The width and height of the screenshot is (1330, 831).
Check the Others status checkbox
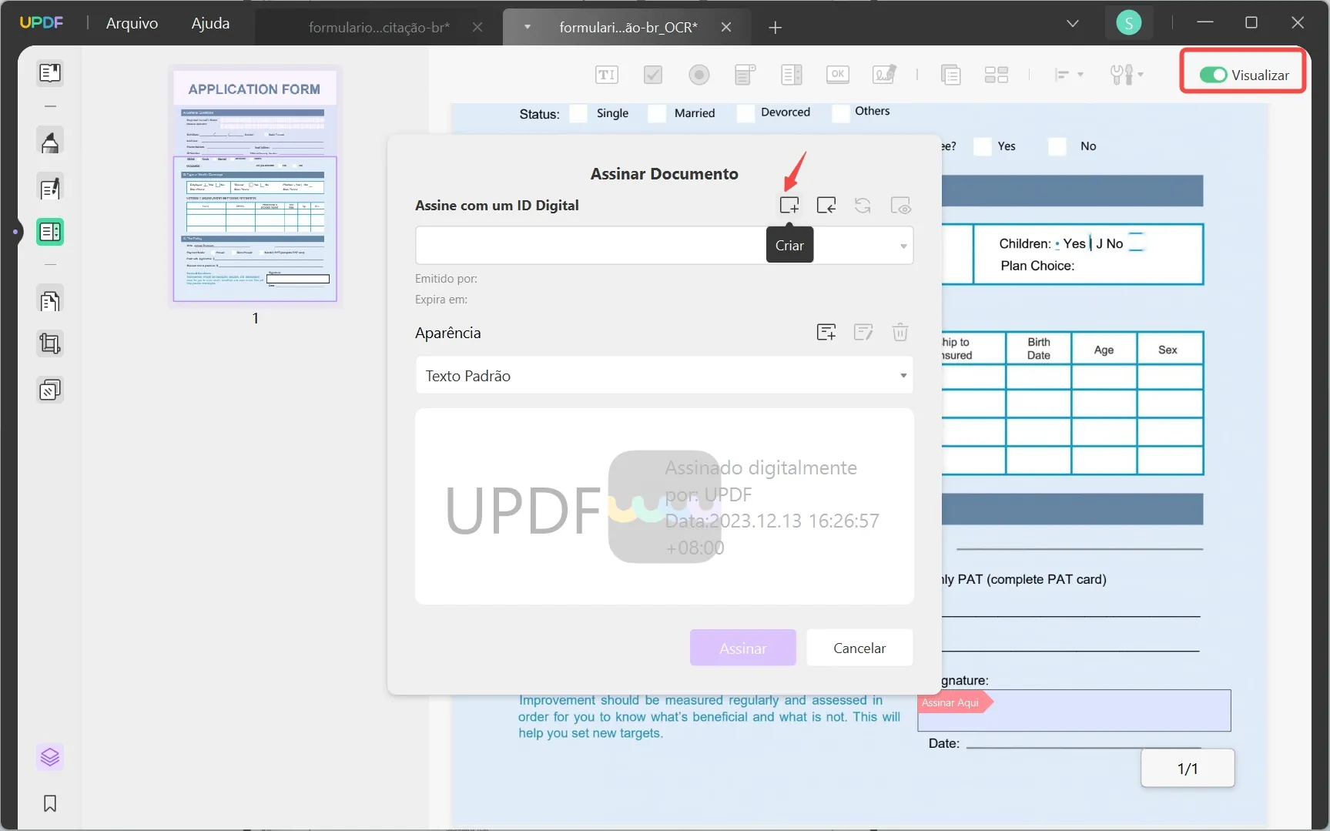(841, 112)
